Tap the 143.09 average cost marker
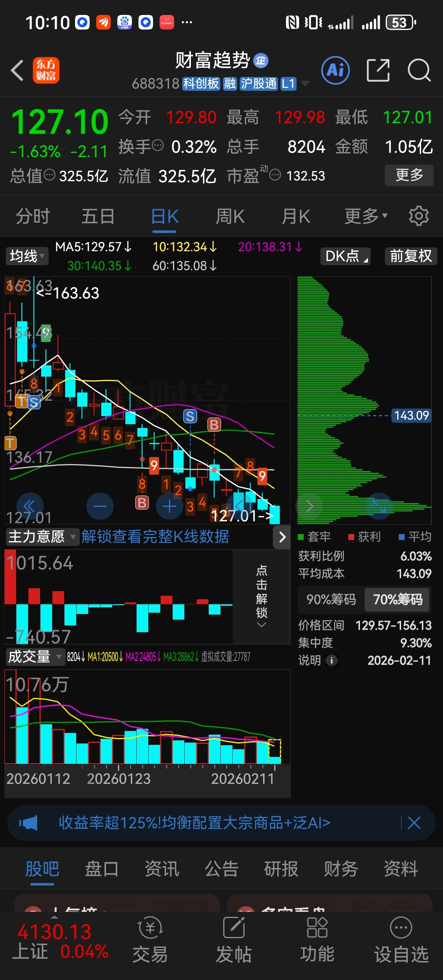 [411, 415]
